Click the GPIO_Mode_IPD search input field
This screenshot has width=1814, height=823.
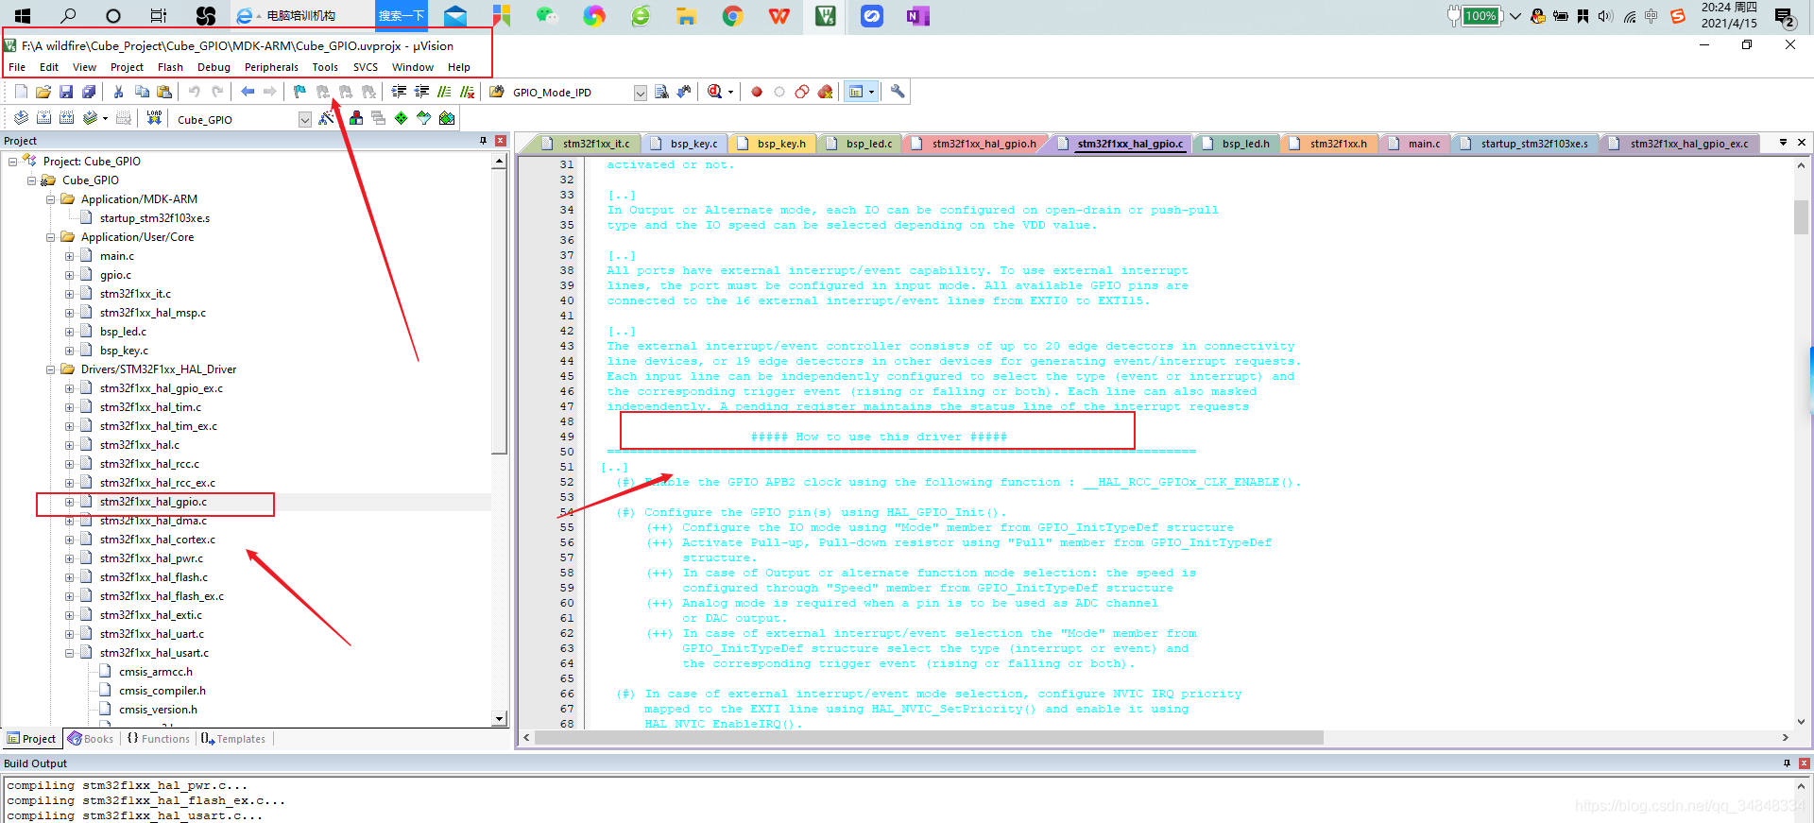click(x=571, y=93)
